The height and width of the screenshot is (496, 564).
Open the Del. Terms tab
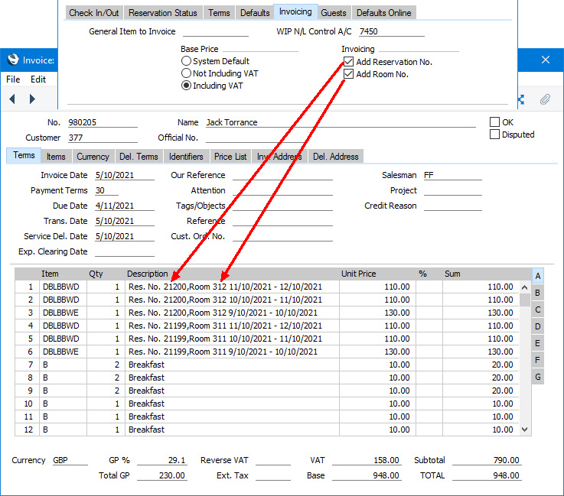point(139,157)
